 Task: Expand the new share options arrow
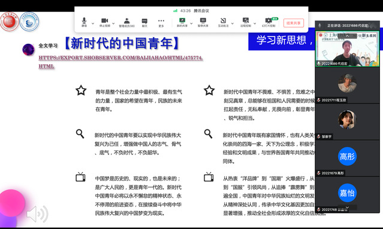tap(191, 23)
